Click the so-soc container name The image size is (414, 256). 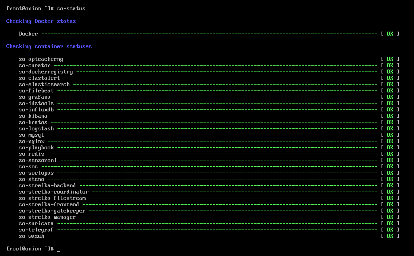(x=28, y=166)
